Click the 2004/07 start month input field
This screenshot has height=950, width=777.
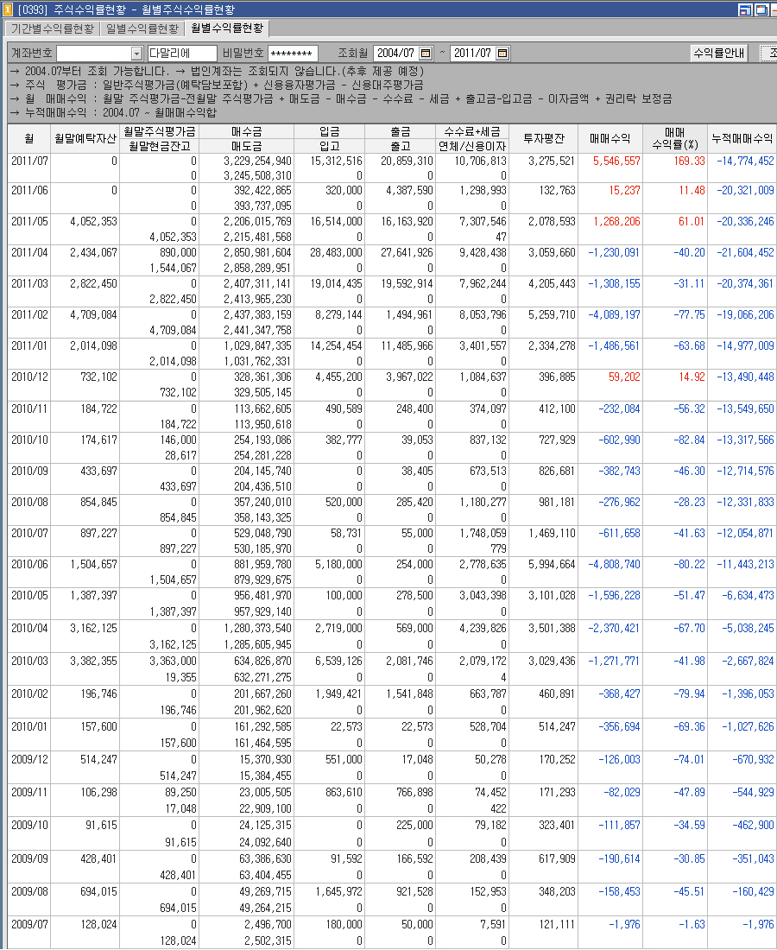click(395, 52)
